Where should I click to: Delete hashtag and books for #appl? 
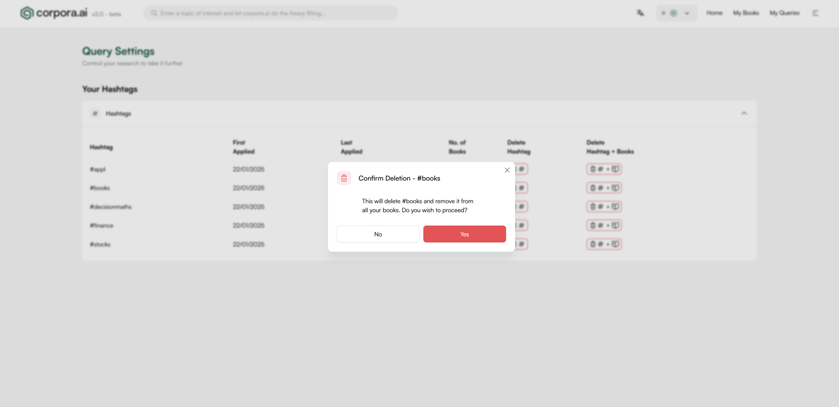coord(604,169)
